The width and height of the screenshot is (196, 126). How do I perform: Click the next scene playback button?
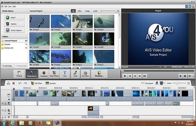(145, 76)
